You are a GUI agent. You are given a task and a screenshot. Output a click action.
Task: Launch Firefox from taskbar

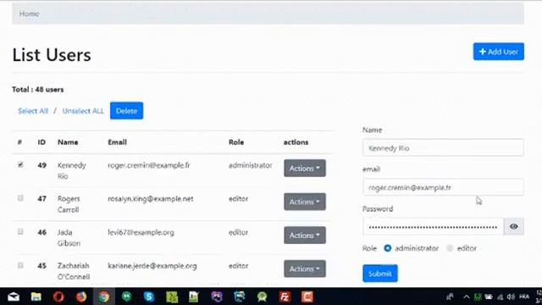tap(81, 297)
